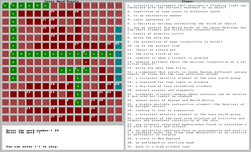Click the 'Clues:' heading

point(188,2)
